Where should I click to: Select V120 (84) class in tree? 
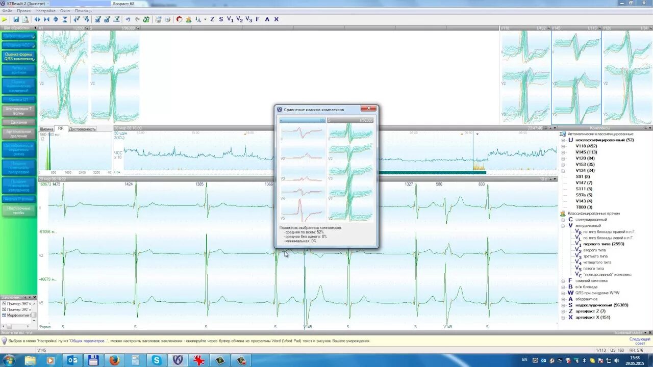pyautogui.click(x=585, y=159)
